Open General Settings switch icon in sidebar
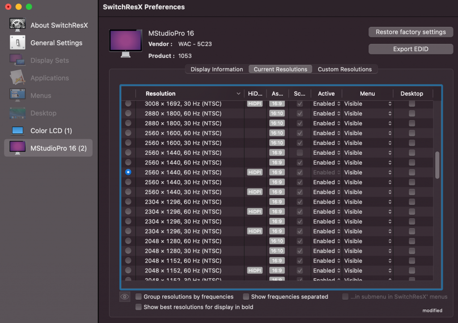Image resolution: width=458 pixels, height=323 pixels. tap(17, 42)
